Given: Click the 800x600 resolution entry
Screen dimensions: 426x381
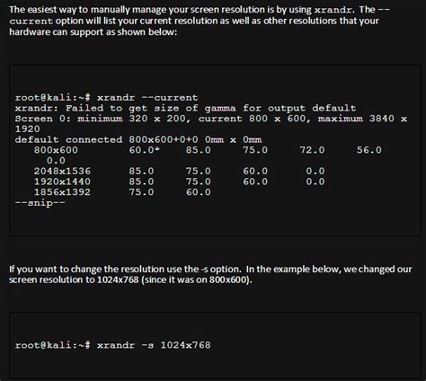Looking at the screenshot, I should 56,150.
